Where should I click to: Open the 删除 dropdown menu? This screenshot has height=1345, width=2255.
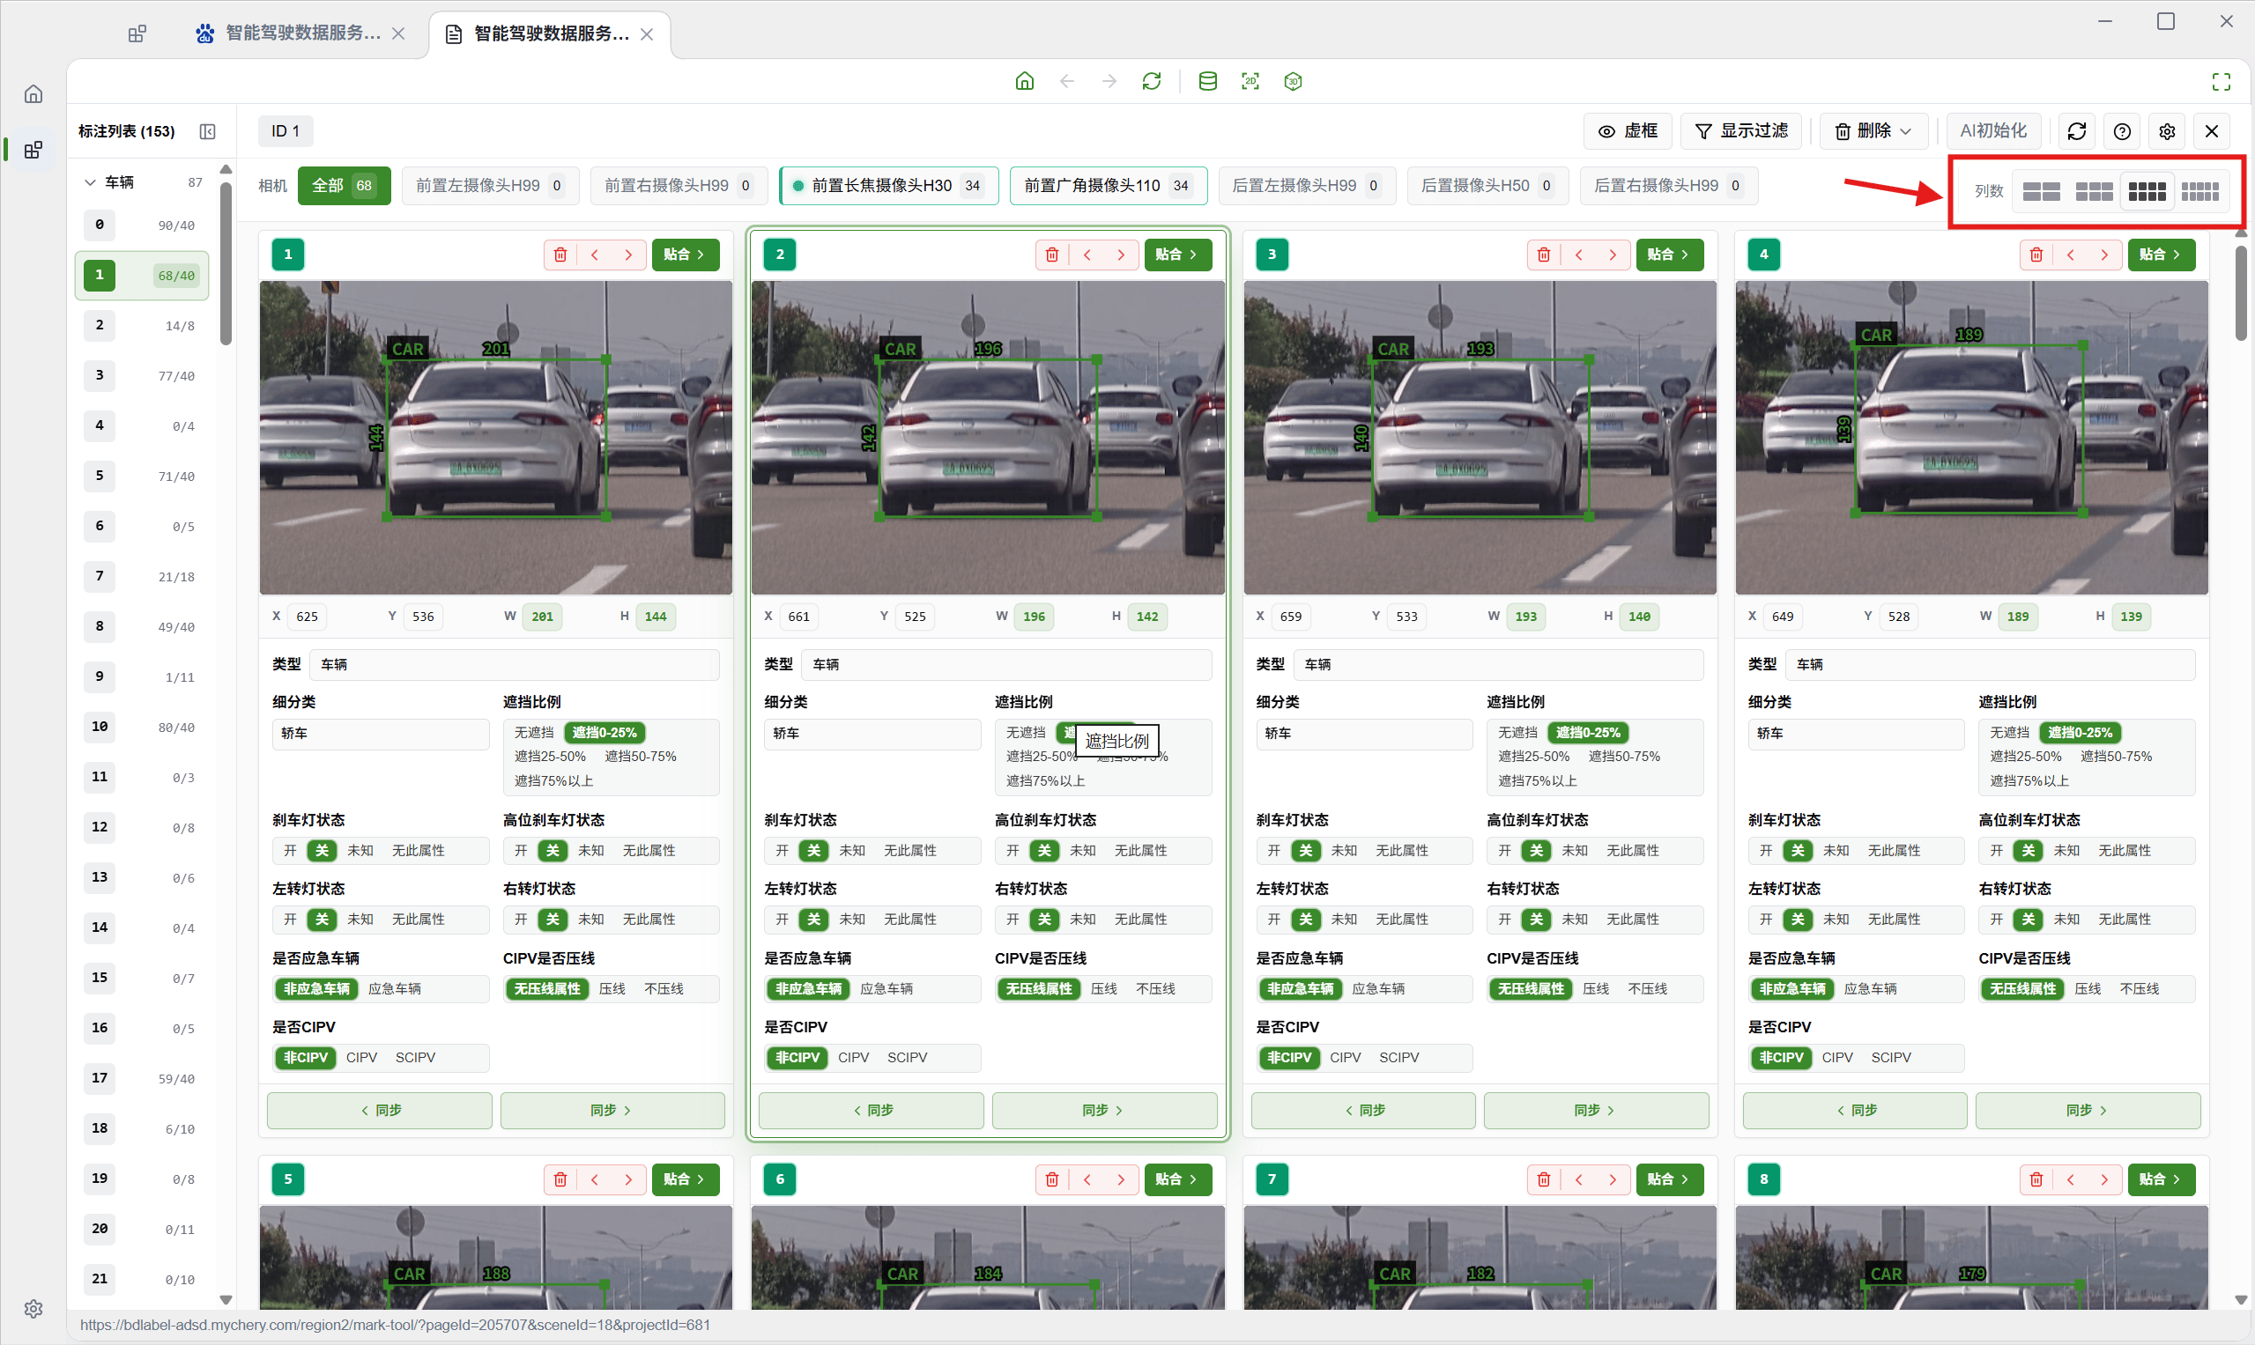1873,131
